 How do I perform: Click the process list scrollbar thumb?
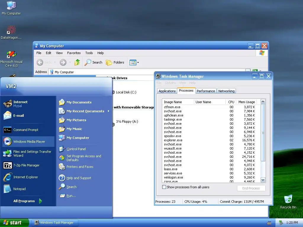pos(263,133)
